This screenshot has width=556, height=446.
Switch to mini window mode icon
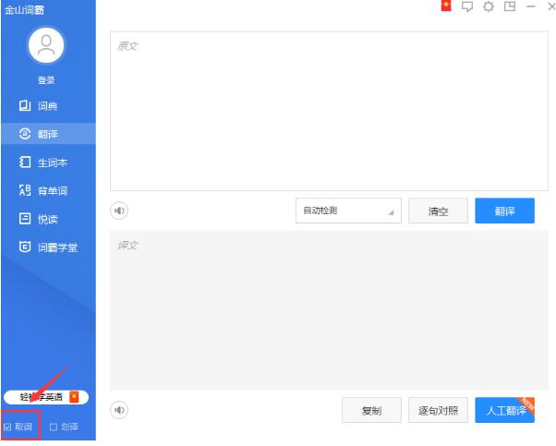click(x=510, y=6)
